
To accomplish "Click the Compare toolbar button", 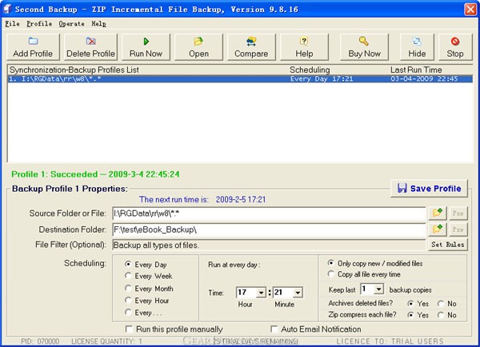I will (251, 47).
